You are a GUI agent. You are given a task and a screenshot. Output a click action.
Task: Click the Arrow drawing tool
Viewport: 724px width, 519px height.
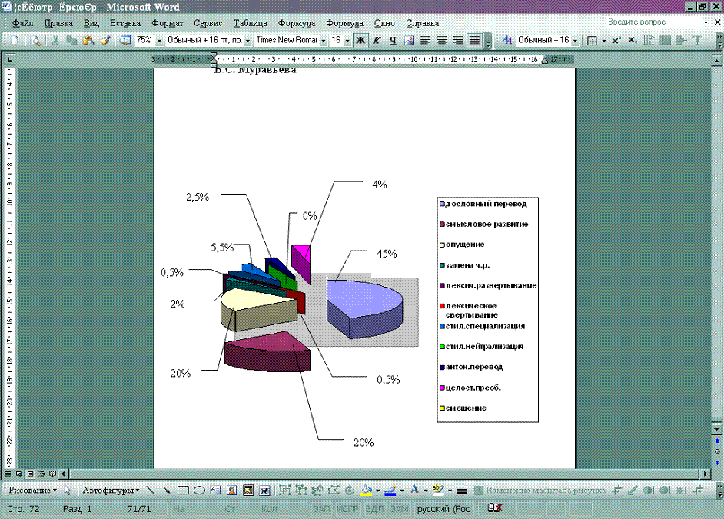click(167, 490)
